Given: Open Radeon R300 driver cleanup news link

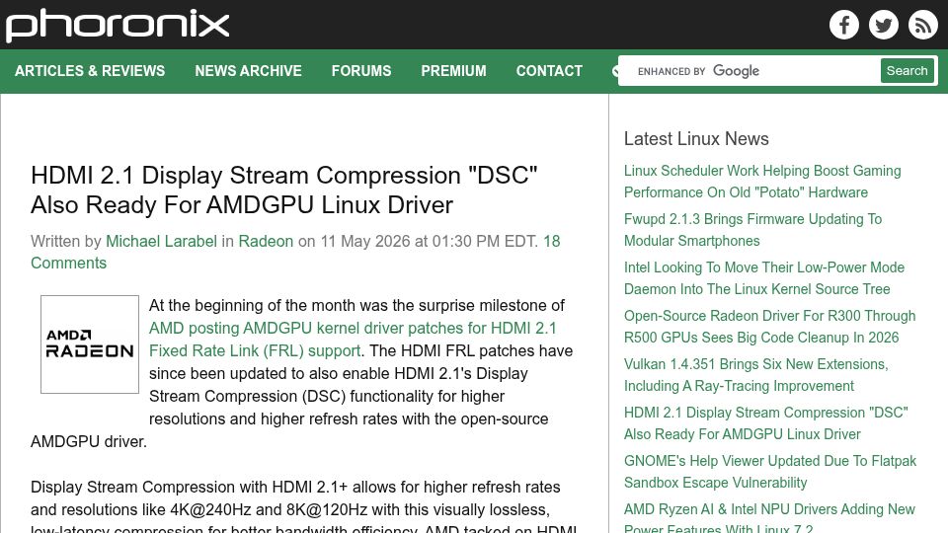Looking at the screenshot, I should pyautogui.click(x=769, y=327).
